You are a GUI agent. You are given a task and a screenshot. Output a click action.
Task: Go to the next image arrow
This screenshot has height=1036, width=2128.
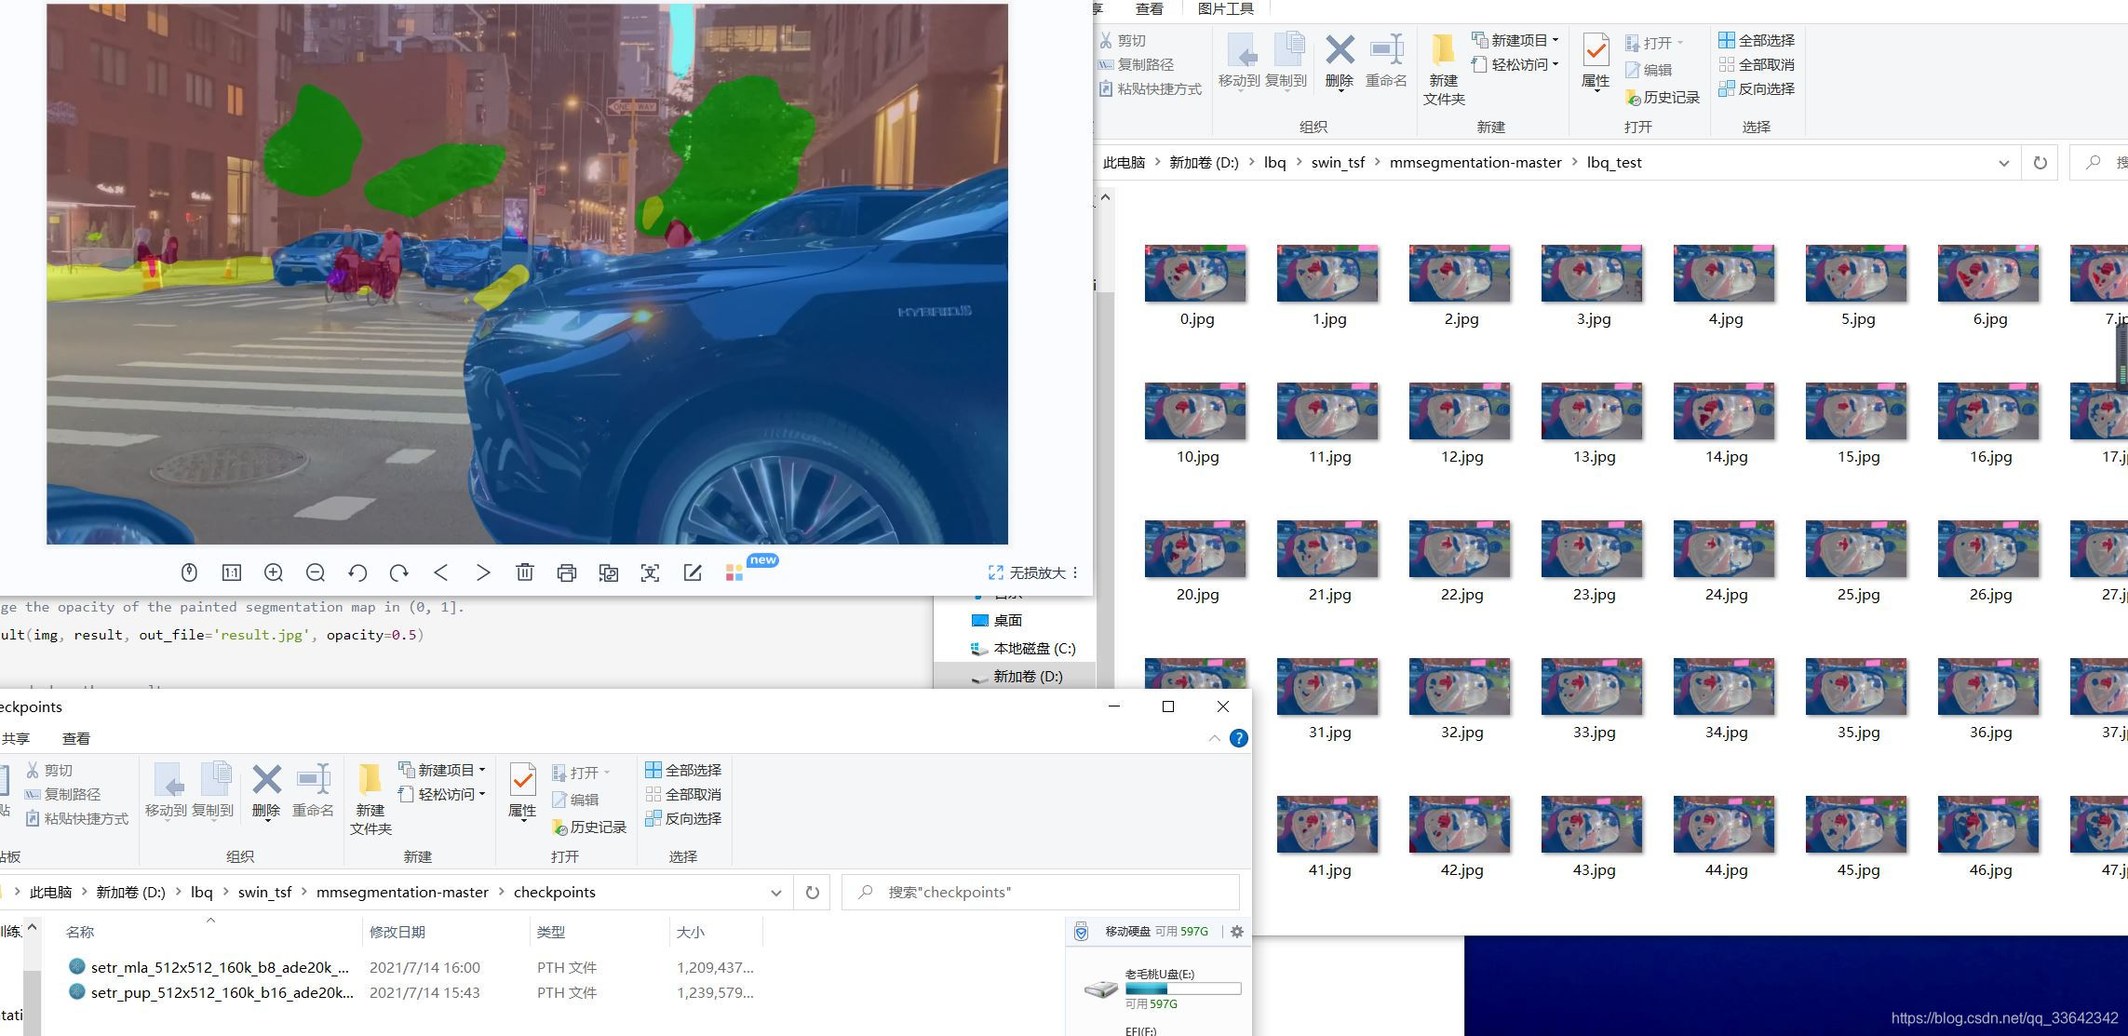coord(483,572)
